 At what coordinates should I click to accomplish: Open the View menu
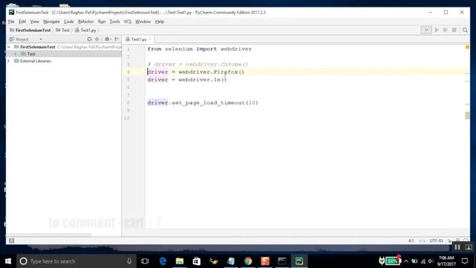[x=35, y=22]
